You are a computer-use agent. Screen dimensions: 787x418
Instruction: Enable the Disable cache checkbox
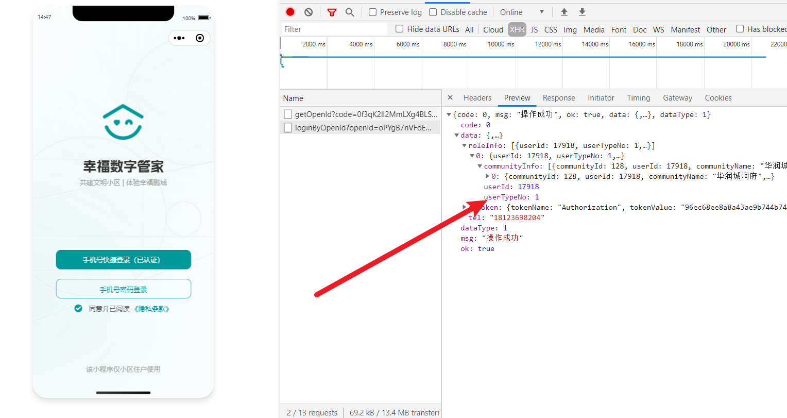[433, 12]
